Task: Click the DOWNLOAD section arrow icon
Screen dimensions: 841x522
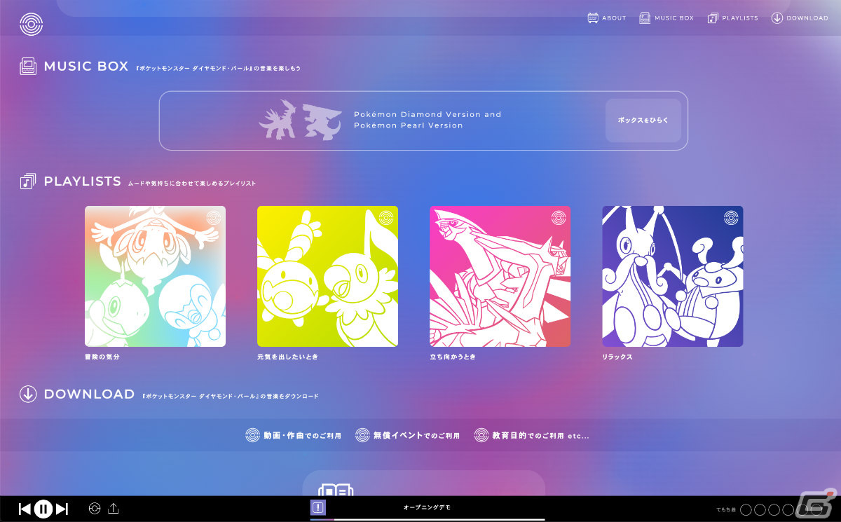Action: point(28,394)
